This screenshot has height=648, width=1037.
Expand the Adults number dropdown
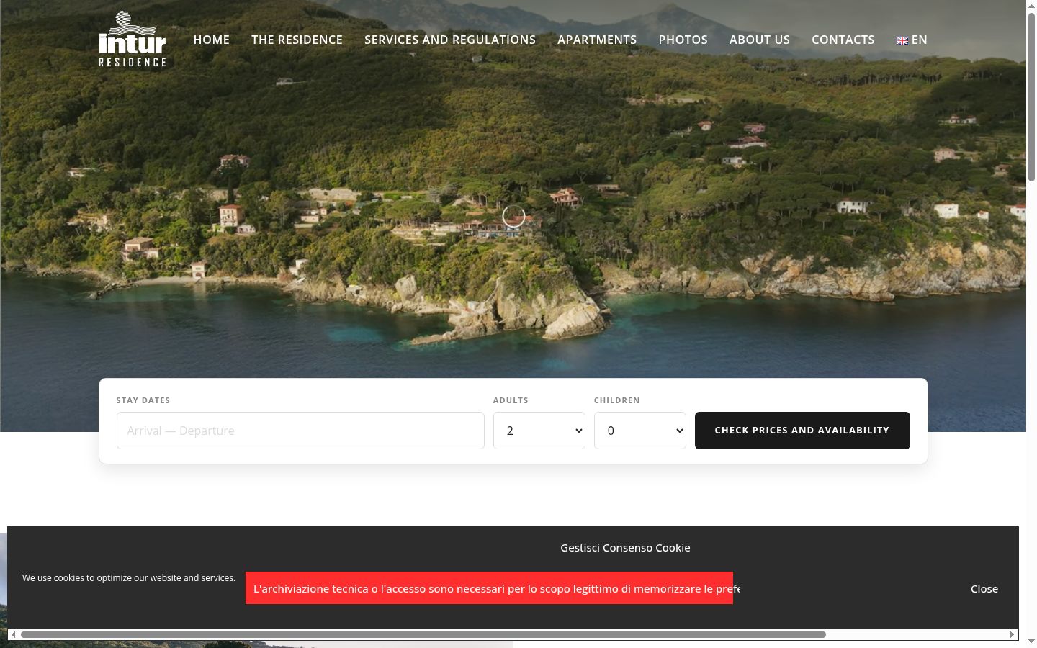point(539,431)
